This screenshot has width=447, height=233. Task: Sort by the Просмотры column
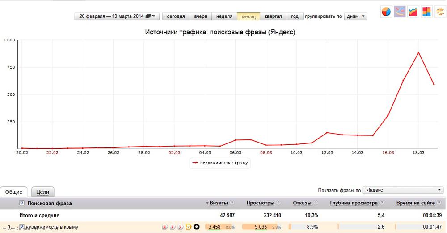[x=260, y=203]
